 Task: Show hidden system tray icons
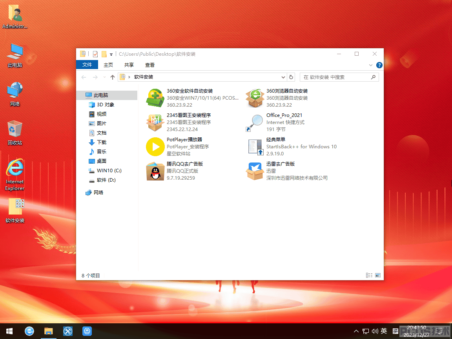tap(356, 331)
